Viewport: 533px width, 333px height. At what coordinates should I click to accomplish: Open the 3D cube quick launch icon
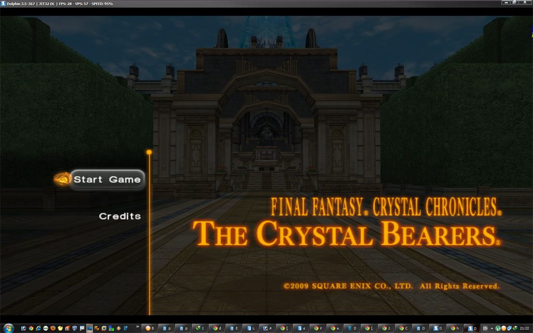[74, 328]
